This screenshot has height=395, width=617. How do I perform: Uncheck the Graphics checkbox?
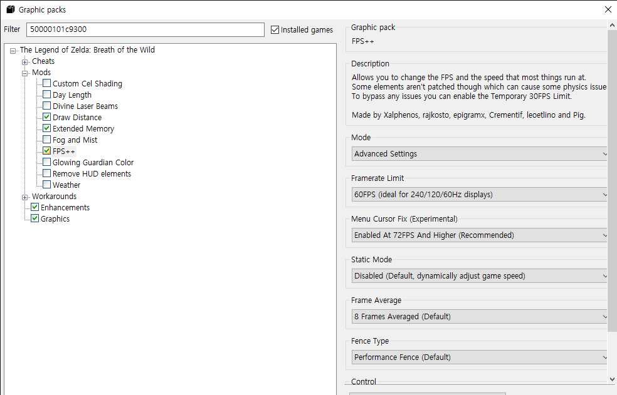(x=34, y=218)
